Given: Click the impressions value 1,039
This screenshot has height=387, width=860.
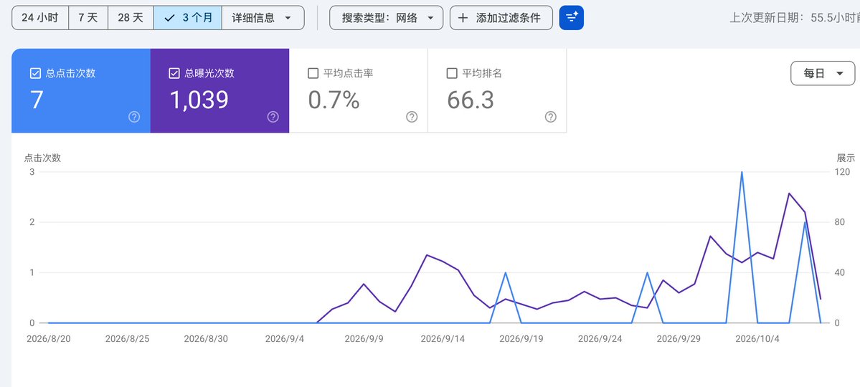Looking at the screenshot, I should [199, 100].
